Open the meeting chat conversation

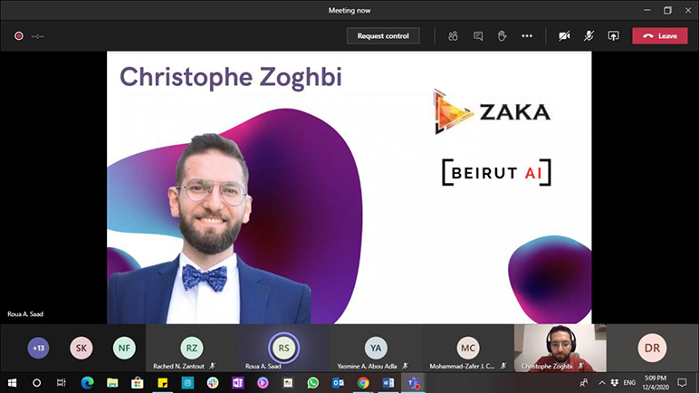point(478,36)
